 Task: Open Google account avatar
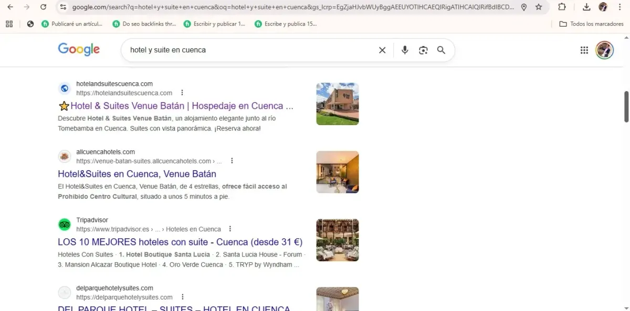point(605,50)
